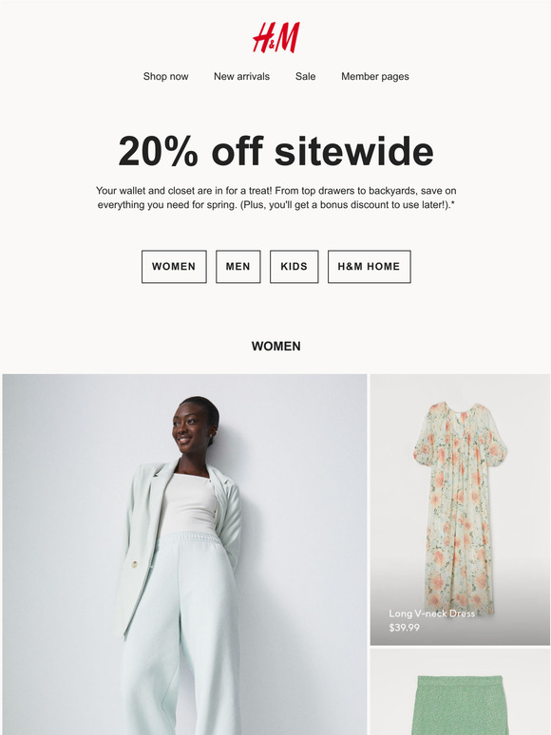Viewport: 551px width, 735px height.
Task: Click the promo paragraph about spring savings
Action: (275, 198)
